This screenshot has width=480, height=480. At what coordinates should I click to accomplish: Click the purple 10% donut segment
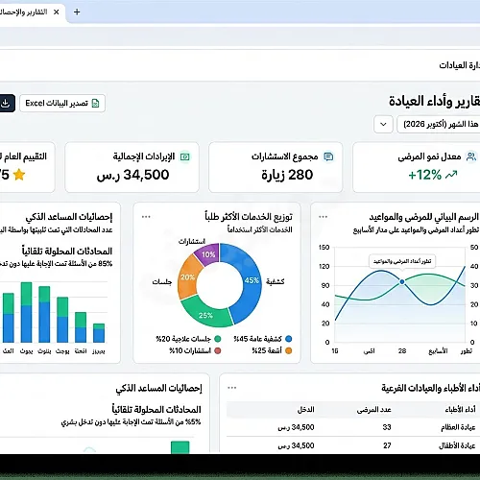208,254
